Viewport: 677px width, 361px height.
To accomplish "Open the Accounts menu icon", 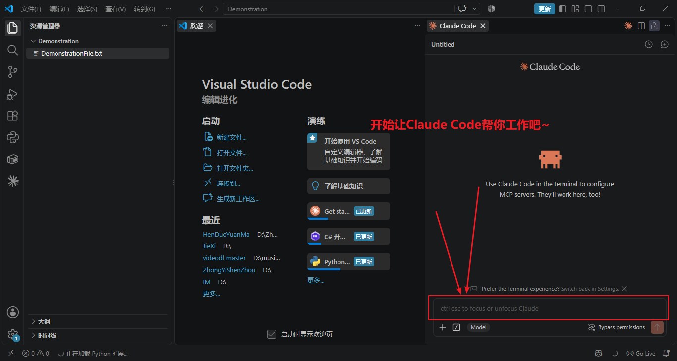I will coord(12,312).
